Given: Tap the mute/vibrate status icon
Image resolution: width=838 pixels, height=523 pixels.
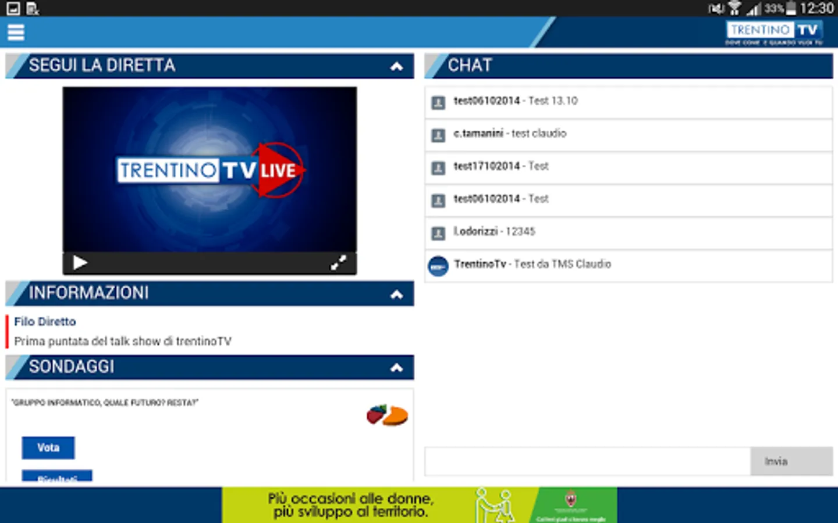Looking at the screenshot, I should 716,9.
